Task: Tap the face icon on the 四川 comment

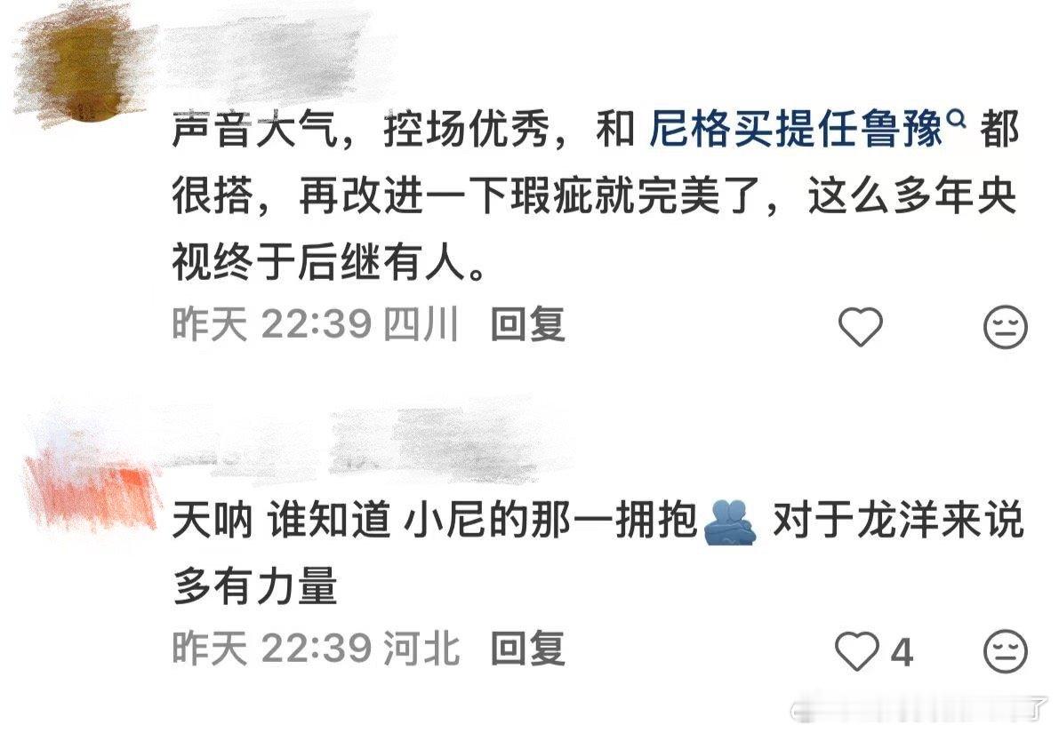Action: click(1005, 327)
